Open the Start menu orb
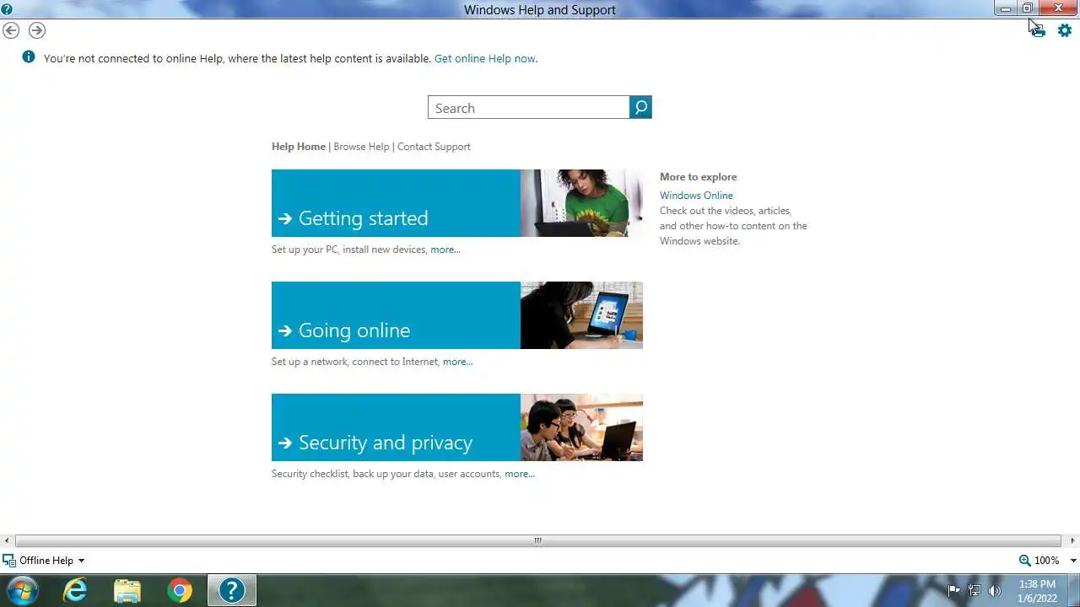Viewport: 1080px width, 607px height. click(x=22, y=590)
